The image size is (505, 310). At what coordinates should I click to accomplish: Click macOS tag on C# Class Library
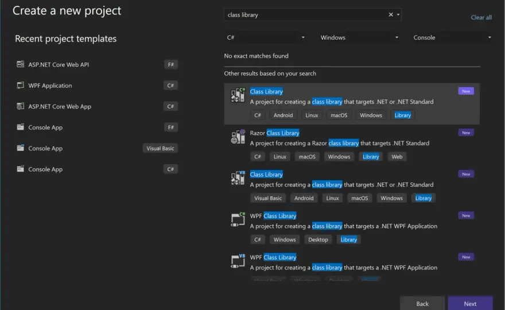coord(339,115)
